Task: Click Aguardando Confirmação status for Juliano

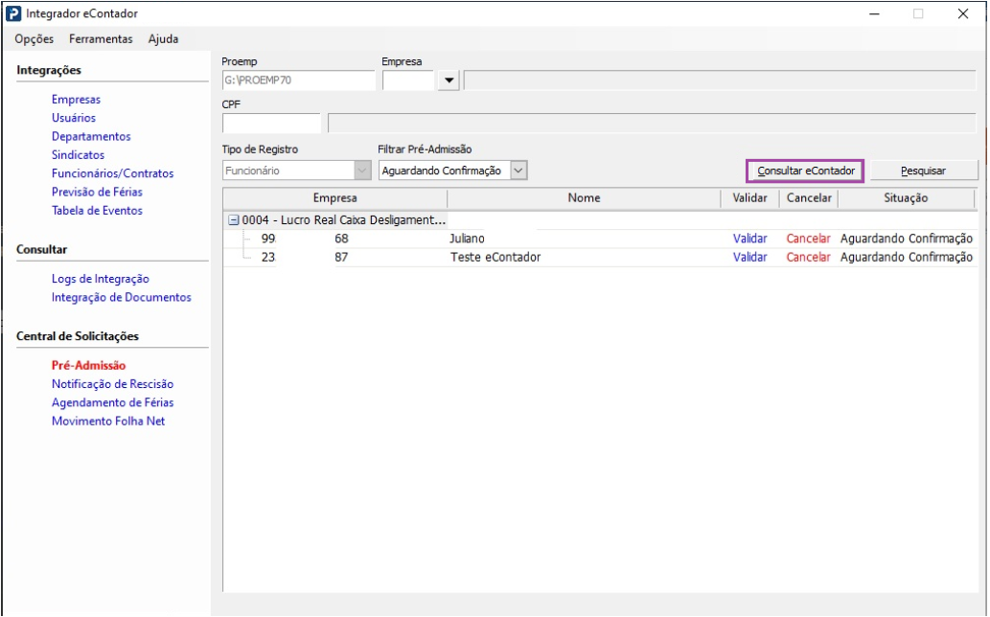Action: click(x=907, y=239)
